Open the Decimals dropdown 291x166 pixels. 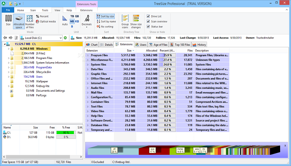tap(86, 21)
